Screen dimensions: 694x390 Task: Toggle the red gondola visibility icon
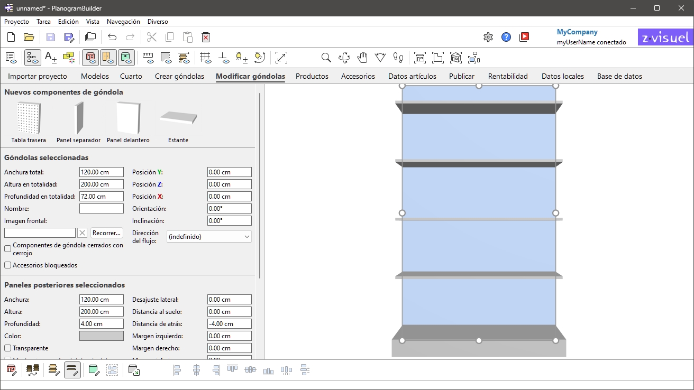[90, 57]
